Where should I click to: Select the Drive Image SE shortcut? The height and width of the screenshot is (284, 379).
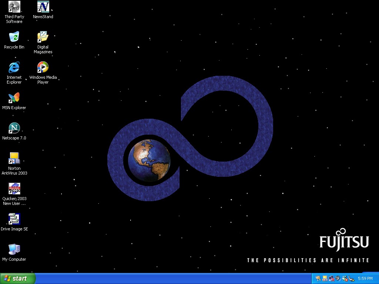click(14, 219)
